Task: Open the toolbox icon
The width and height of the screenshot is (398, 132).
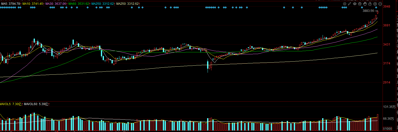Action: pyautogui.click(x=360, y=4)
